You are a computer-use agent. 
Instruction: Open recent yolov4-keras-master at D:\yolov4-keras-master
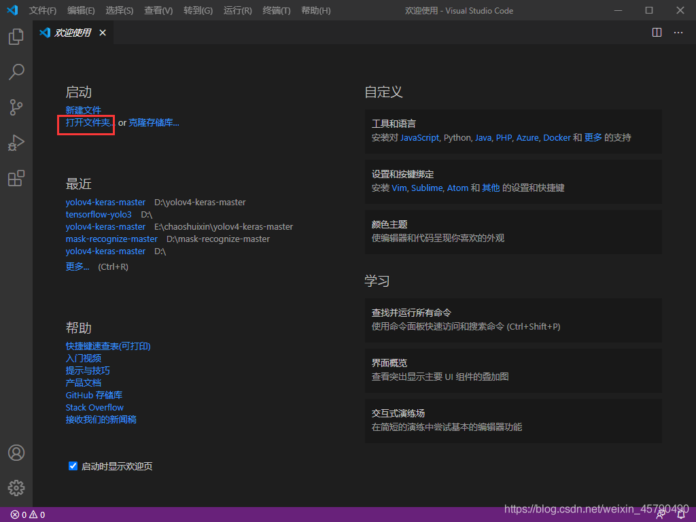tap(105, 203)
